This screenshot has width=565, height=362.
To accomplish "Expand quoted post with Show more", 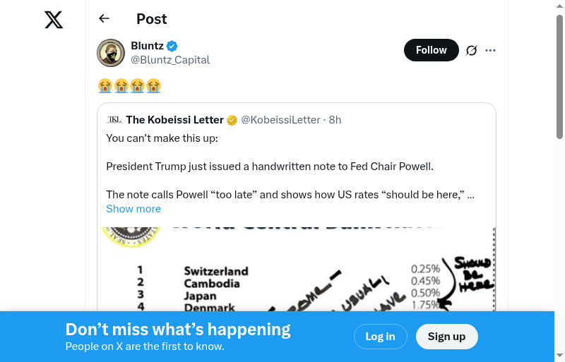I will [x=133, y=209].
